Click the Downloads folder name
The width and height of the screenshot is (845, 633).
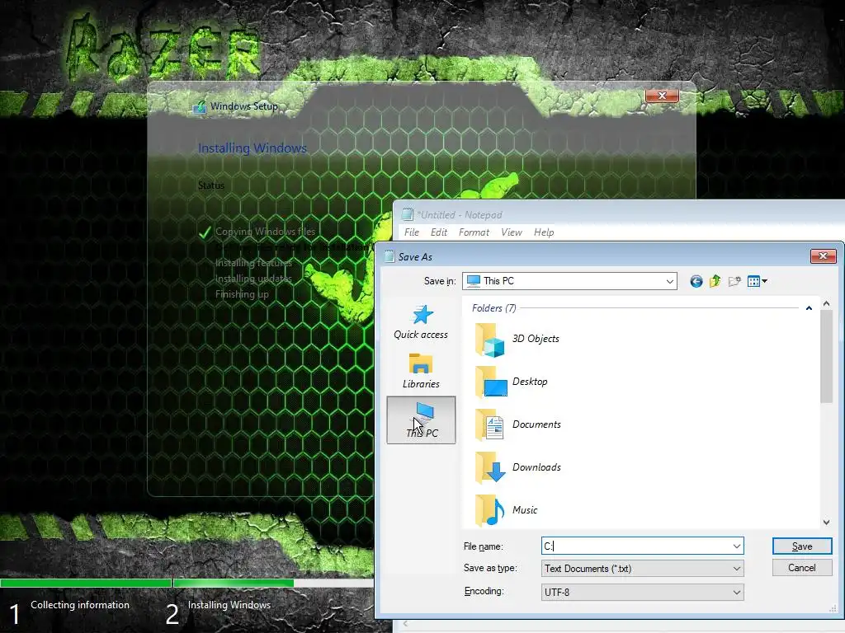536,467
